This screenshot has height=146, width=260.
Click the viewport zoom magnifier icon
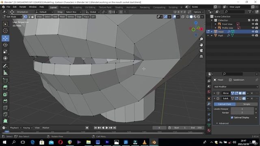[x=201, y=39]
